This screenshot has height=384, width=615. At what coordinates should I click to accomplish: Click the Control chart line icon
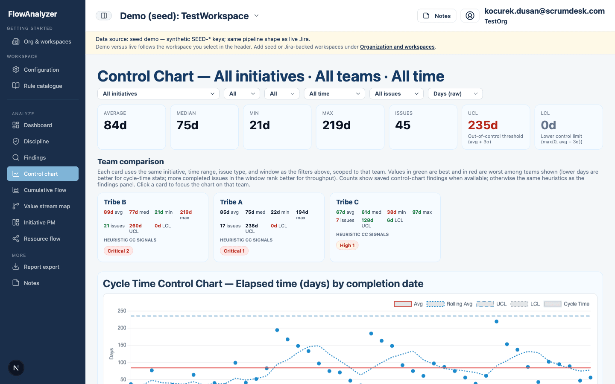(16, 174)
